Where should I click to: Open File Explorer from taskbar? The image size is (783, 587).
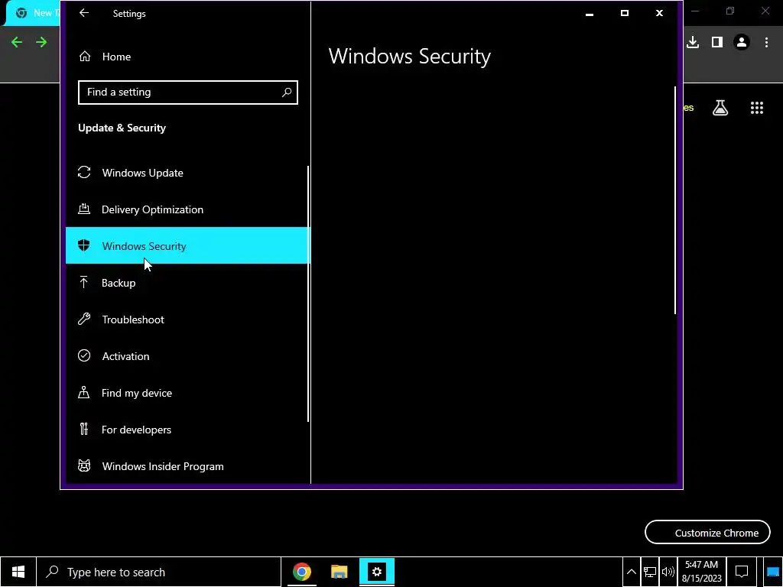[339, 572]
